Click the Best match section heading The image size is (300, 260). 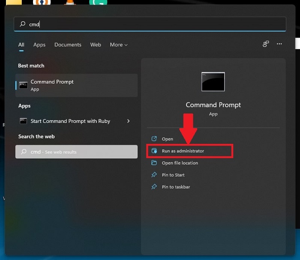(x=31, y=66)
